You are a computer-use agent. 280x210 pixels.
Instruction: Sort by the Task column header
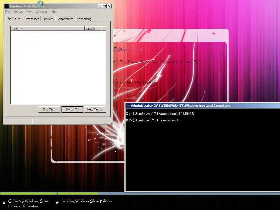click(x=48, y=28)
